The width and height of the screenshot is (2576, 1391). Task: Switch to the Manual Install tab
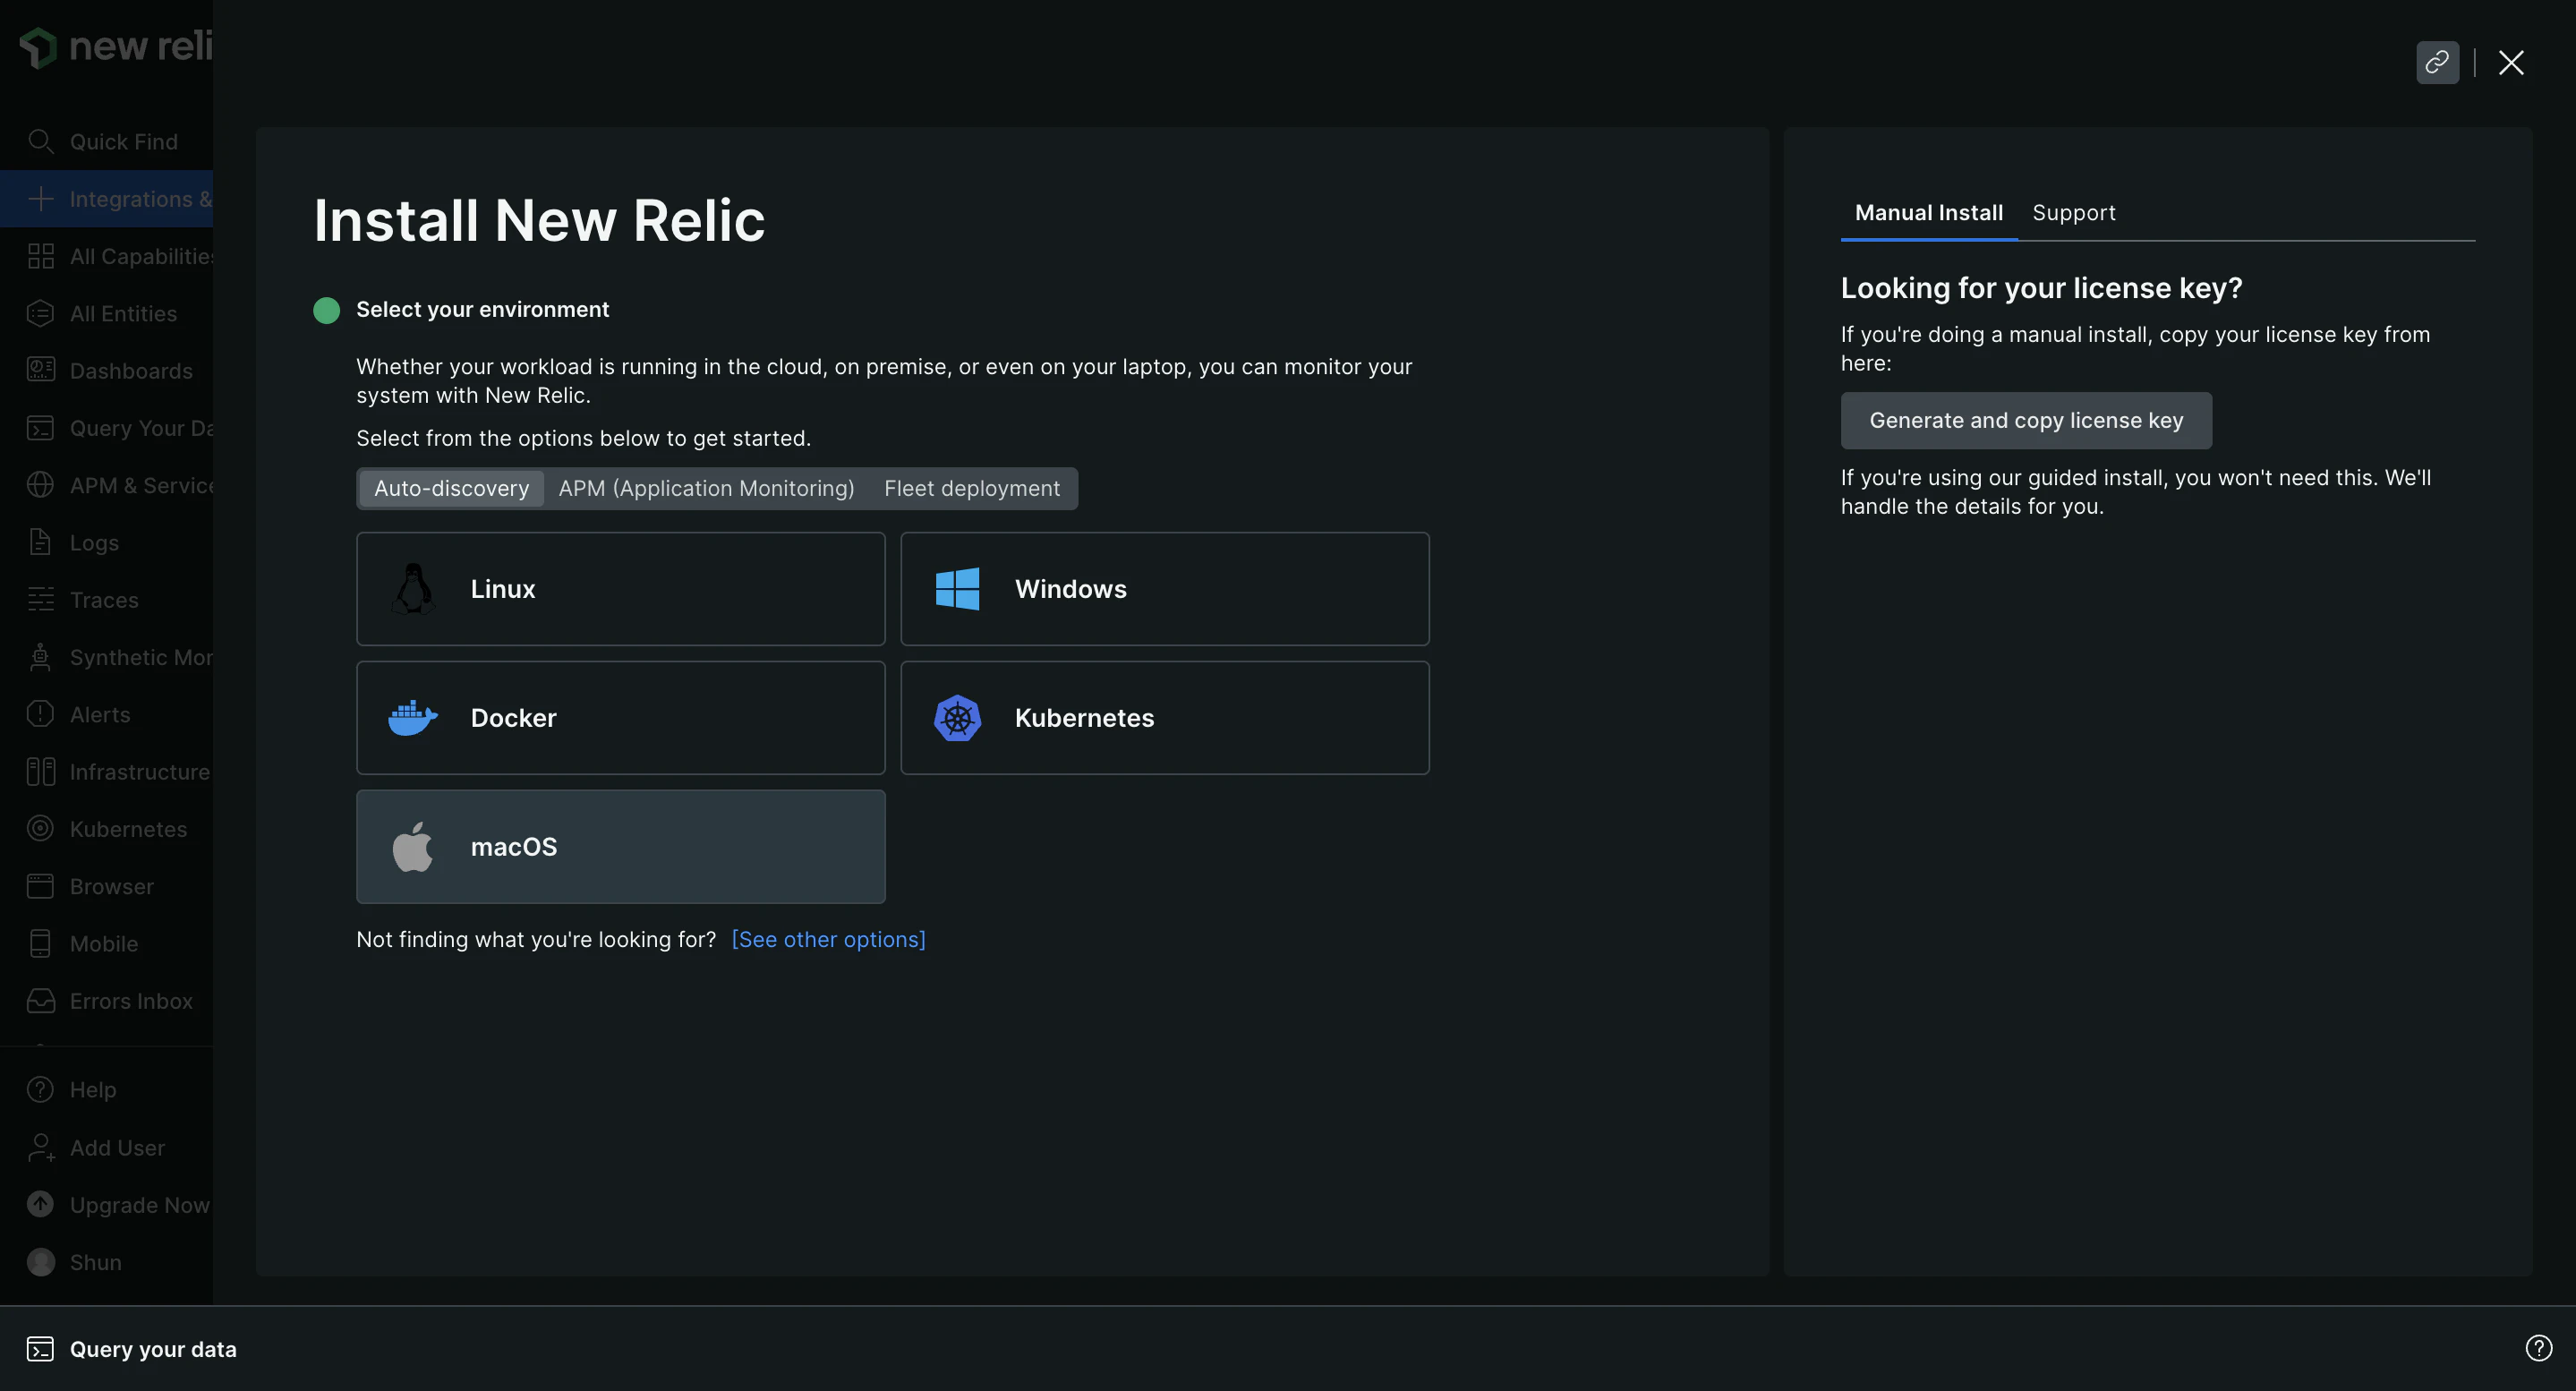(x=1928, y=212)
